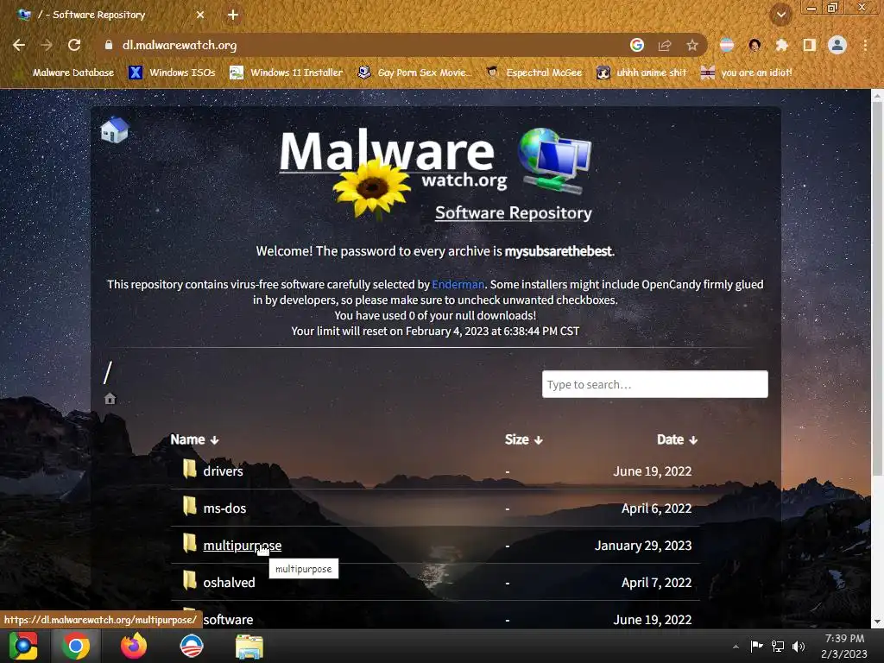Viewport: 884px width, 663px height.
Task: Bookmark this page with the star icon
Action: 692,45
